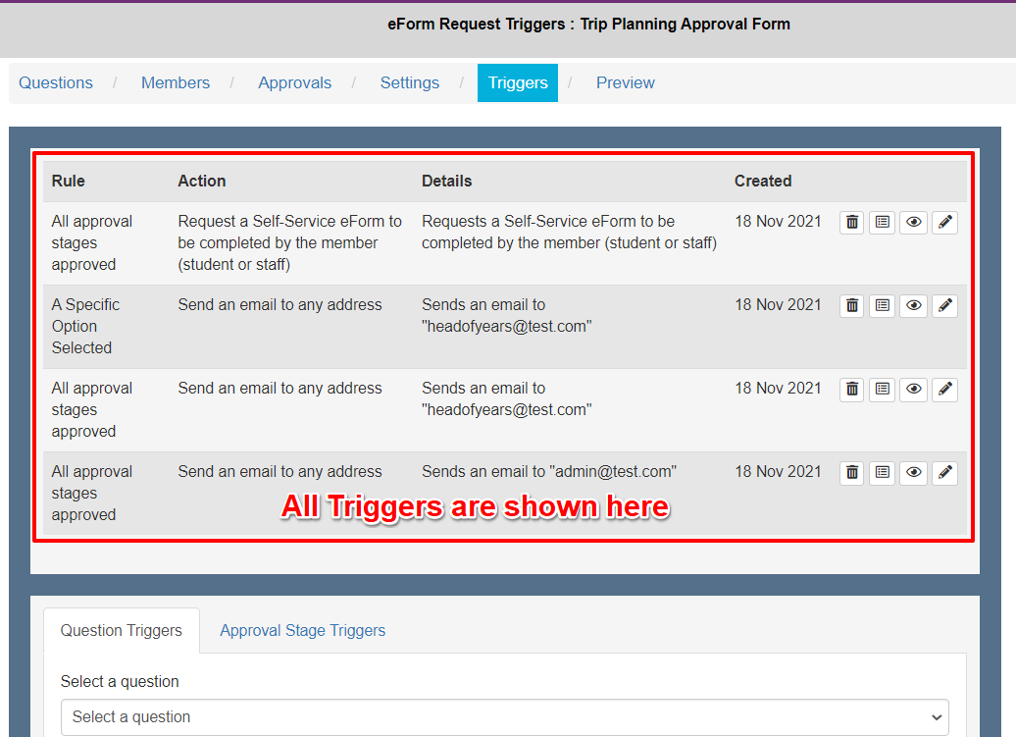Delete the admin@test.com email trigger
The width and height of the screenshot is (1016, 737).
[852, 473]
